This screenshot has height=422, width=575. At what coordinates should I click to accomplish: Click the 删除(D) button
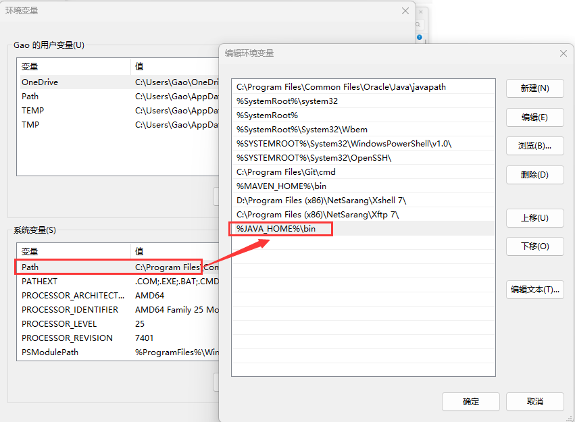coord(534,175)
